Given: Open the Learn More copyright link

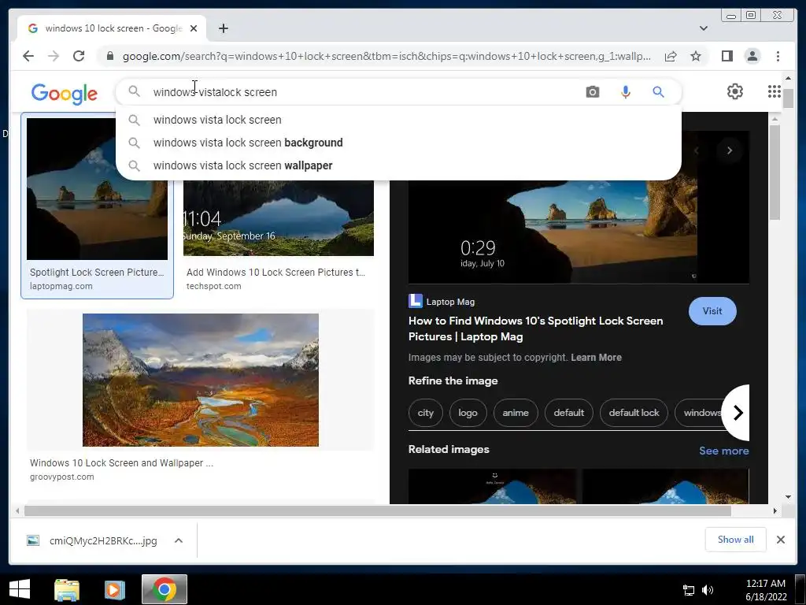Looking at the screenshot, I should [x=596, y=358].
